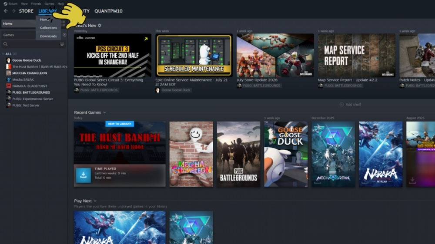Open the Naraka cover in Recent Games

[381, 154]
